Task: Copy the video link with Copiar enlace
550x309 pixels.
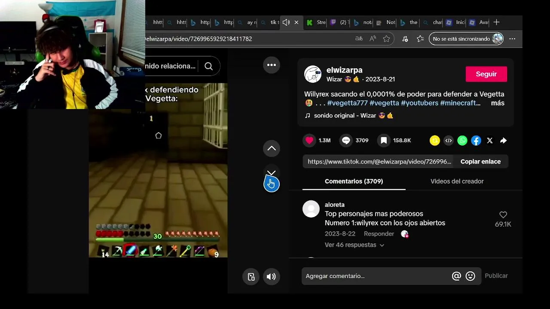Action: pyautogui.click(x=480, y=161)
